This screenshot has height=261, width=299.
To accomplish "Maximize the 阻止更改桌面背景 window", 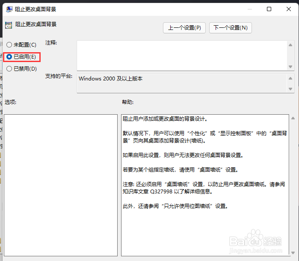I will point(269,9).
